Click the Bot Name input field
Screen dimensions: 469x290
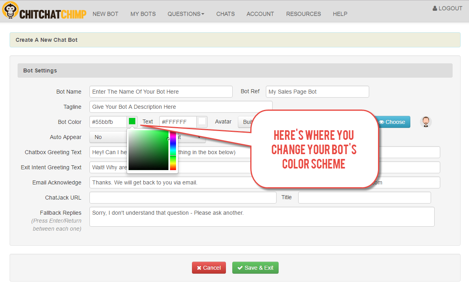[x=161, y=92]
